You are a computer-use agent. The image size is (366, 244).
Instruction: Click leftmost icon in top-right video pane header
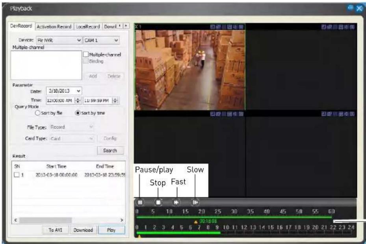(x=323, y=27)
